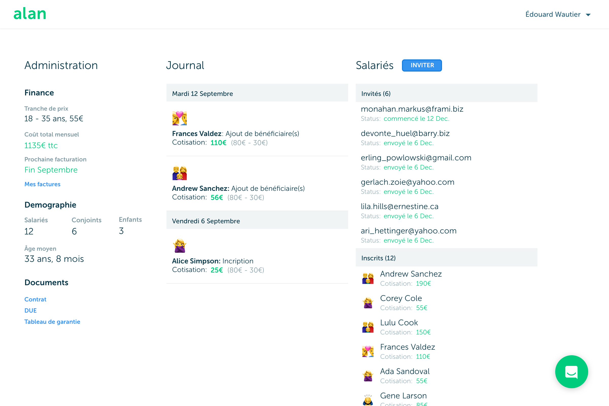The width and height of the screenshot is (609, 406).
Task: Click Frances Valdez couple emoji in Journal
Action: [x=179, y=118]
